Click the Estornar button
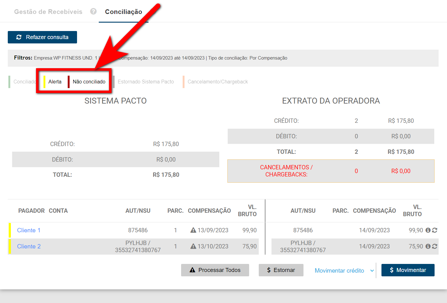The width and height of the screenshot is (447, 303). pos(281,270)
